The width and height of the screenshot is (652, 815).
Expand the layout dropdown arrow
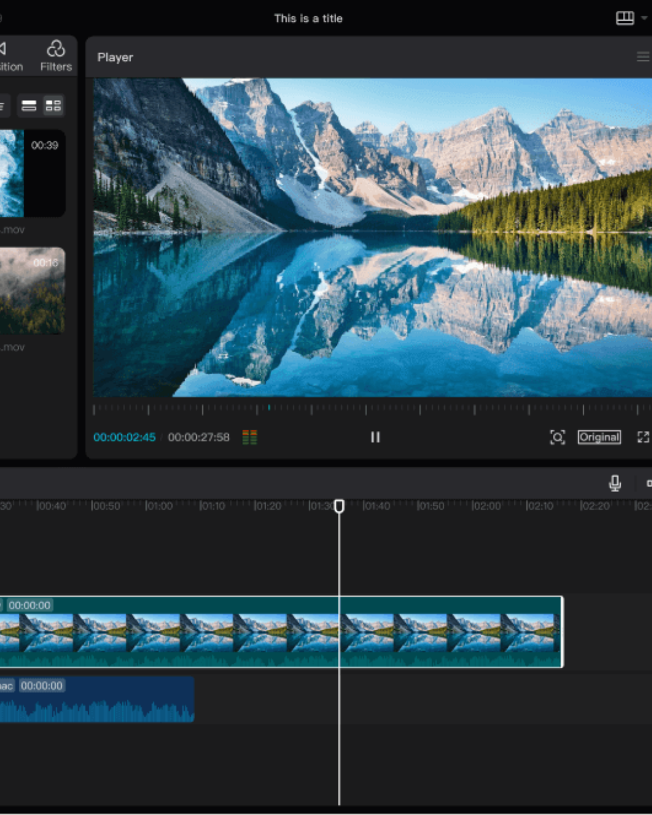tap(644, 18)
